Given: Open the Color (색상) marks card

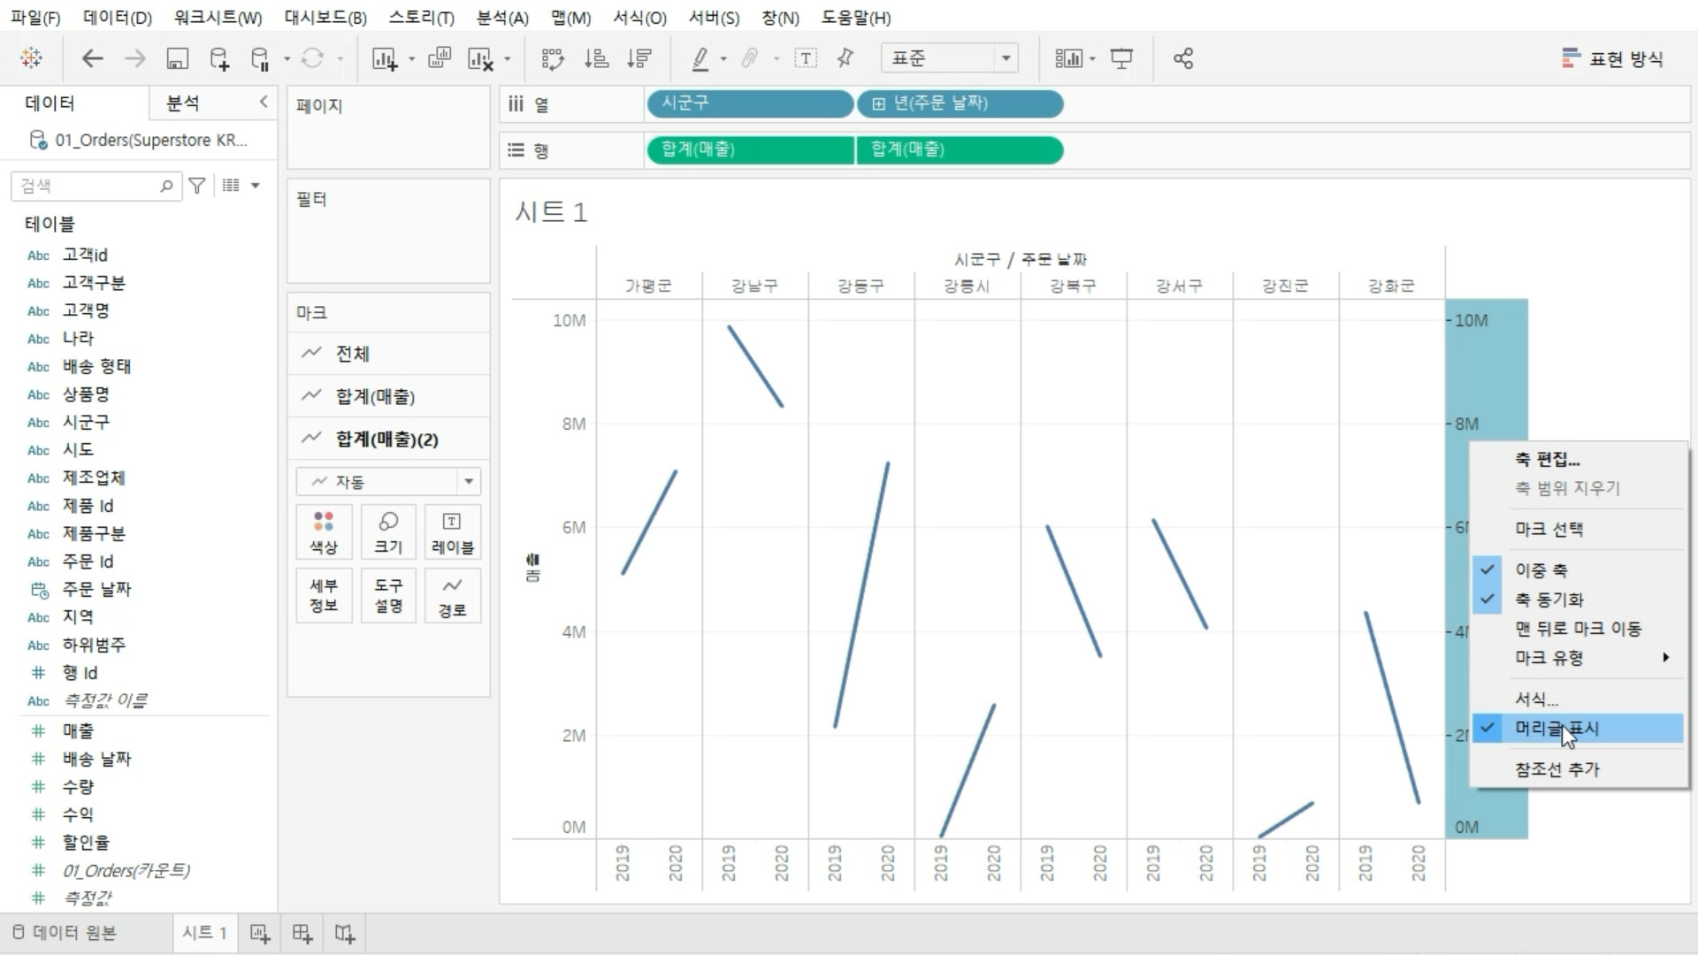Looking at the screenshot, I should tap(324, 532).
